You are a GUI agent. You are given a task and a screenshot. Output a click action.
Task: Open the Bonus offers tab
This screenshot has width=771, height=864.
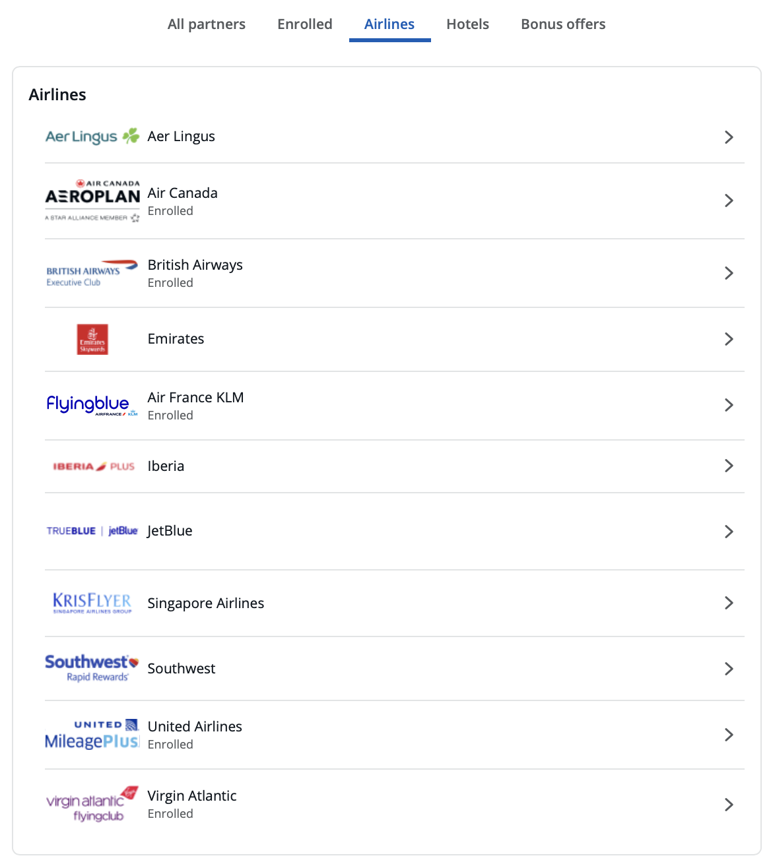pyautogui.click(x=563, y=24)
